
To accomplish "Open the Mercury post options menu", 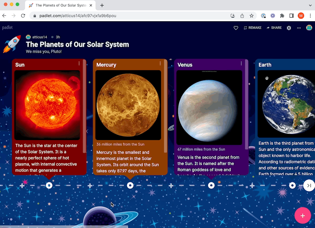I will [x=160, y=64].
